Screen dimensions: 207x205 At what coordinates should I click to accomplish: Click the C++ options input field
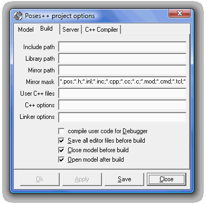(x=123, y=105)
